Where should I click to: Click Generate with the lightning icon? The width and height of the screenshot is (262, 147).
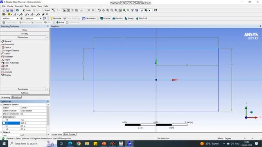tap(56, 18)
